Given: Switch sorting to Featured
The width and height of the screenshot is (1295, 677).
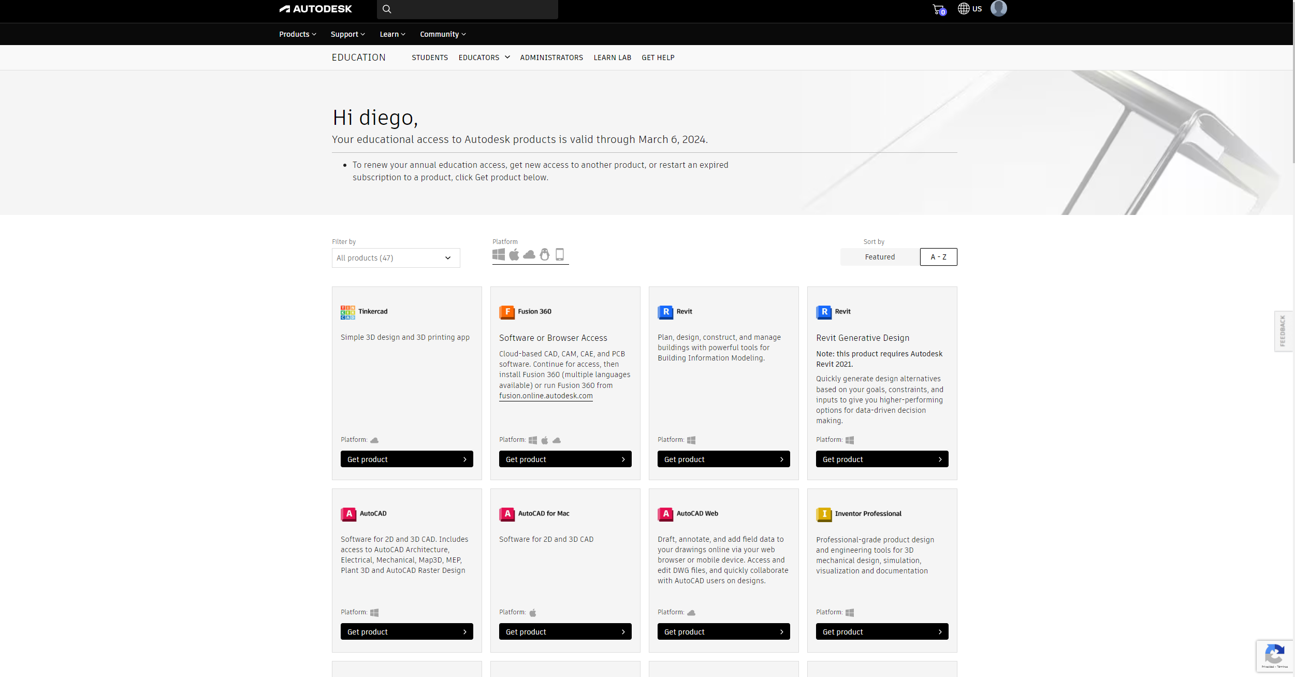Looking at the screenshot, I should [879, 256].
